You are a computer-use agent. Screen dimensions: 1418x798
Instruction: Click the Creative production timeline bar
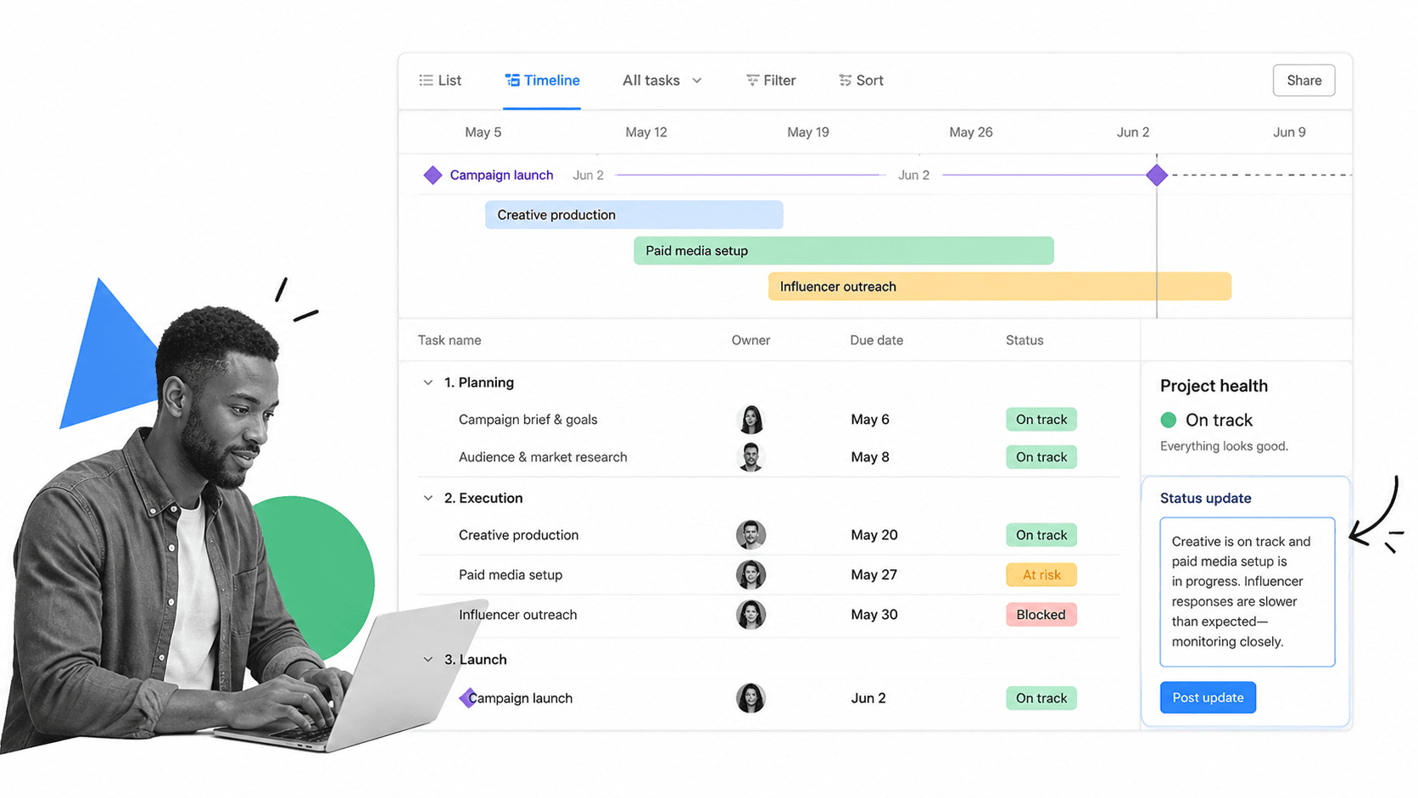pos(634,215)
